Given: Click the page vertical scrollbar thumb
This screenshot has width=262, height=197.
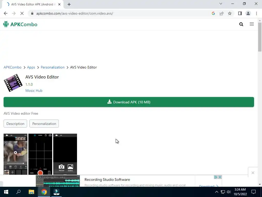Looking at the screenshot, I should 260,37.
